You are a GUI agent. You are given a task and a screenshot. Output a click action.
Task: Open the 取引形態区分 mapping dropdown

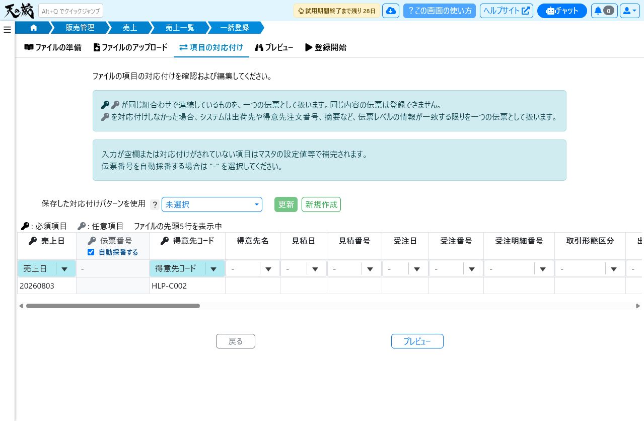[590, 269]
